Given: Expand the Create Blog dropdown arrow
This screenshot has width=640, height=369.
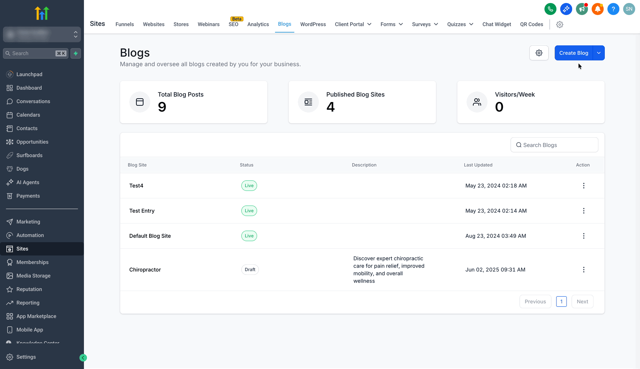Looking at the screenshot, I should 599,53.
